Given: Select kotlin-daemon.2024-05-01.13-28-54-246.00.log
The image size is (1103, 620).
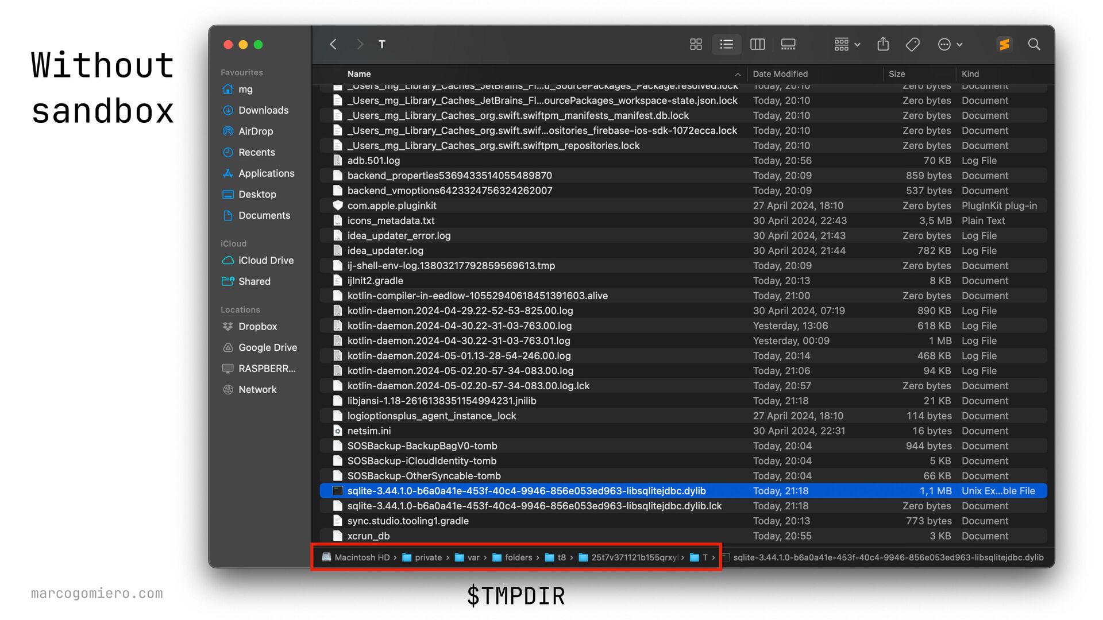Looking at the screenshot, I should pyautogui.click(x=683, y=356).
